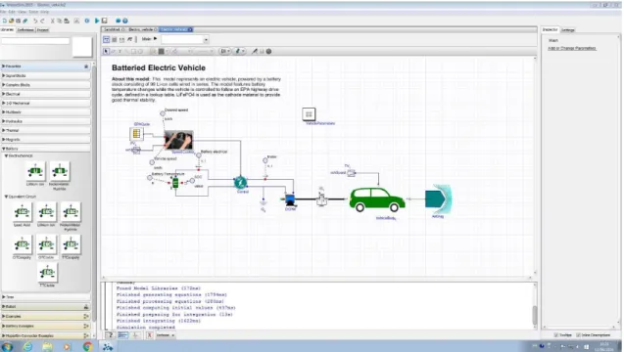
Task: Open Internet Explorer from the taskbar
Action: (27, 346)
